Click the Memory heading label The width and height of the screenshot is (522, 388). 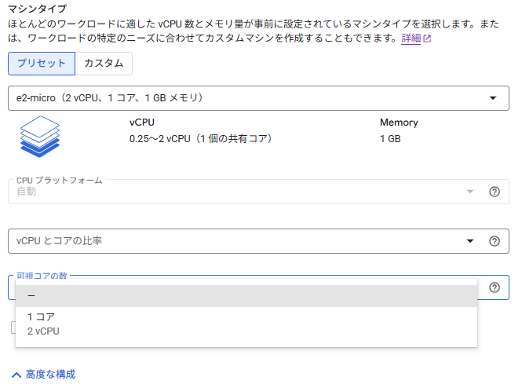tap(399, 123)
